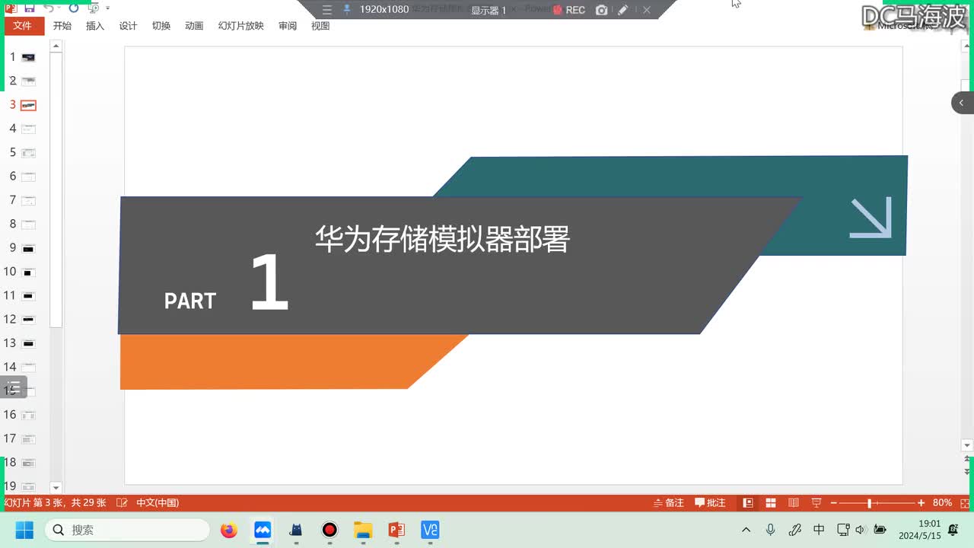Open the Customize Quick Access Toolbar dropdown
This screenshot has height=548, width=974.
[x=107, y=8]
